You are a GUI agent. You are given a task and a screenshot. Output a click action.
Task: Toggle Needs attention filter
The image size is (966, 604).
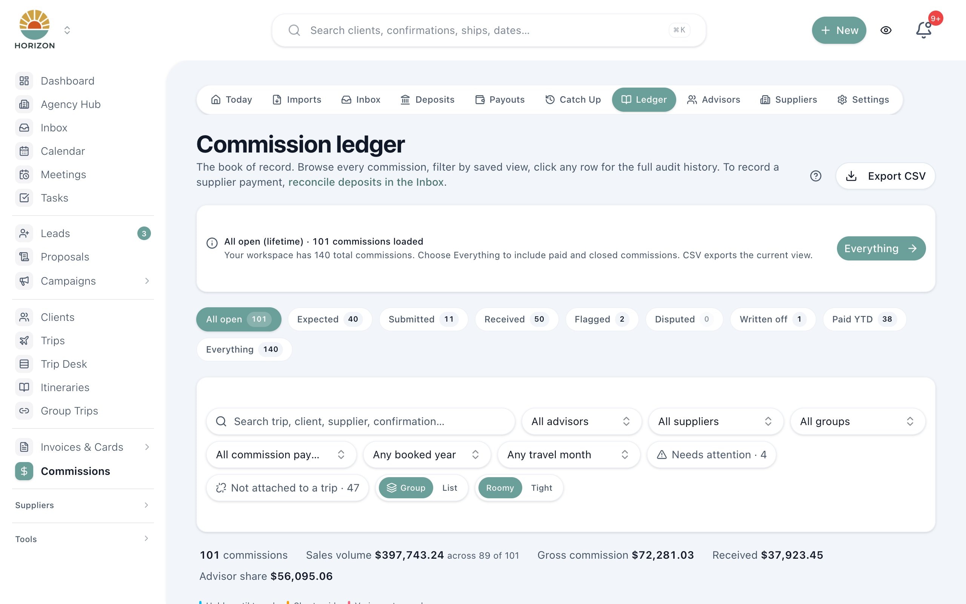(x=711, y=455)
